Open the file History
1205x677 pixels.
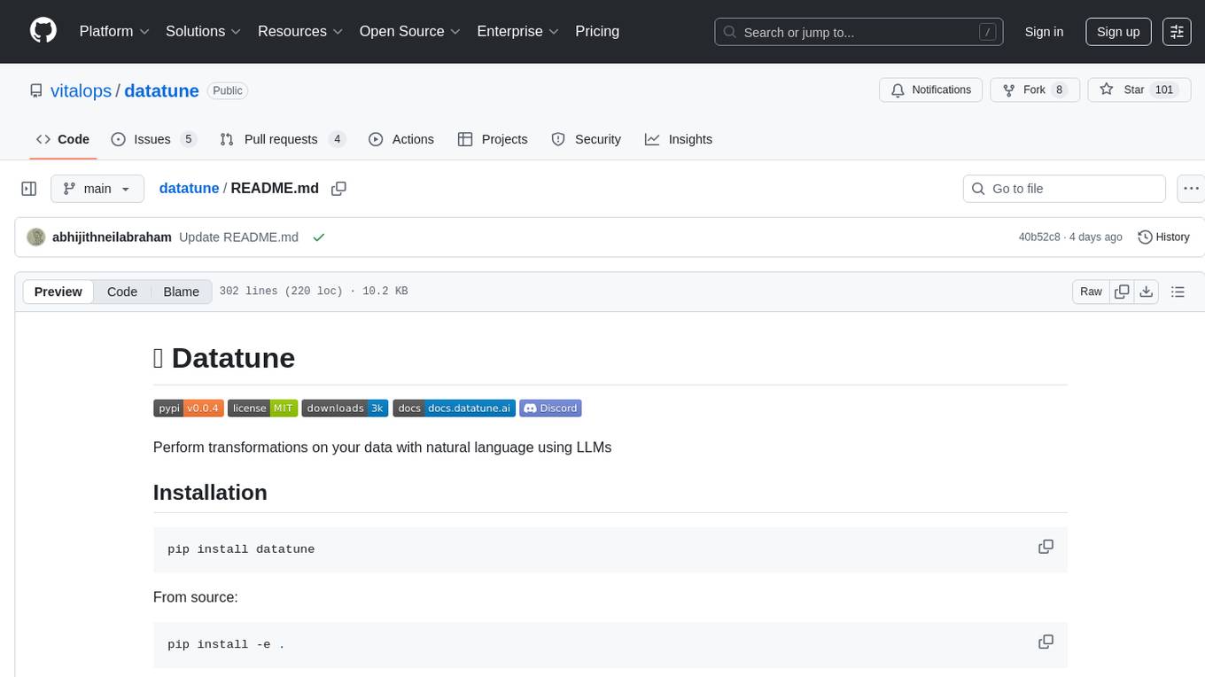pos(1163,237)
